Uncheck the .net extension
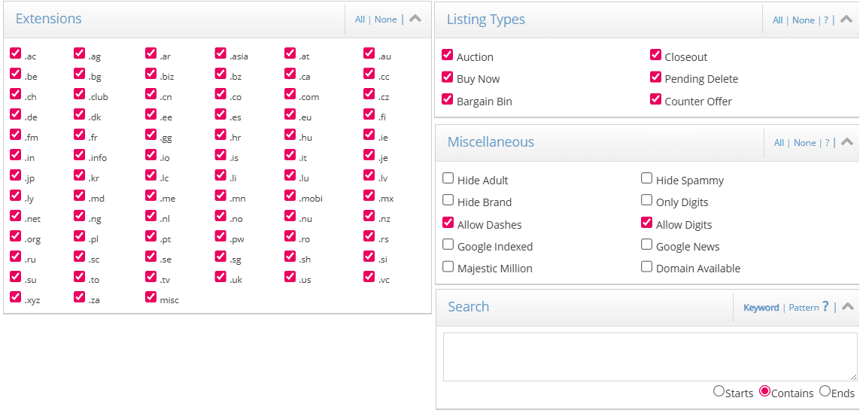 coord(16,216)
